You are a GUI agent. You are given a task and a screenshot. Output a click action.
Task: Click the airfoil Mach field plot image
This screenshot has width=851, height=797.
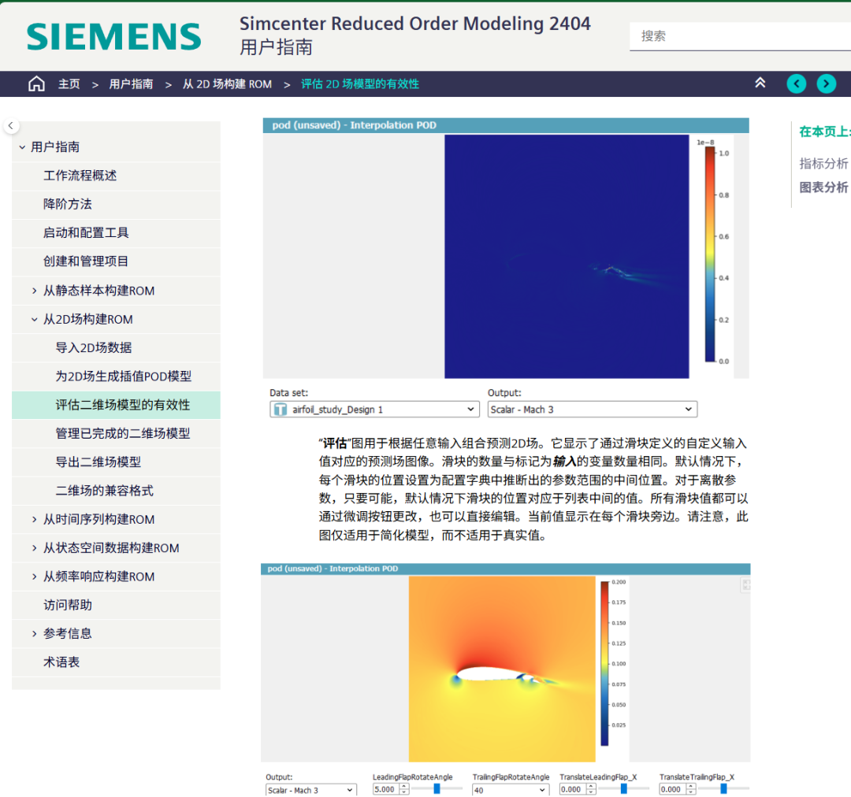(502, 669)
